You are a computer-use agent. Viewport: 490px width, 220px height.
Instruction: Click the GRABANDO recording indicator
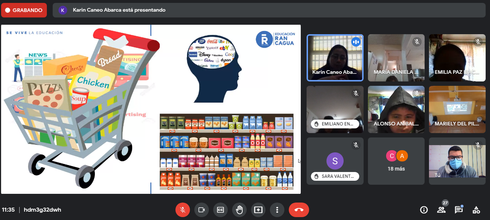pyautogui.click(x=24, y=10)
